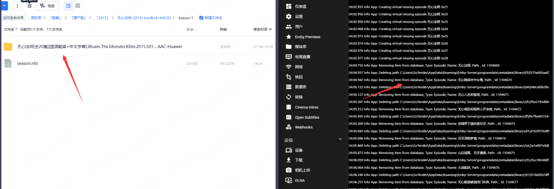Click the 电视直播 TV icon
This screenshot has width=554, height=189.
289,57
